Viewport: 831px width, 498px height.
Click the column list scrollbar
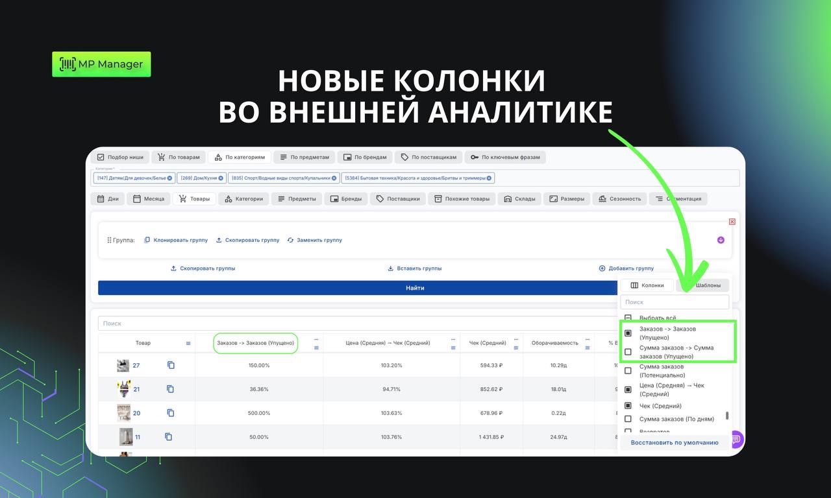[727, 416]
